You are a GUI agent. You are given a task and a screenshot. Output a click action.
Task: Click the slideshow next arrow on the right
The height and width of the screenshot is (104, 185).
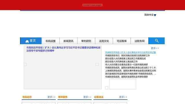coord(97,64)
